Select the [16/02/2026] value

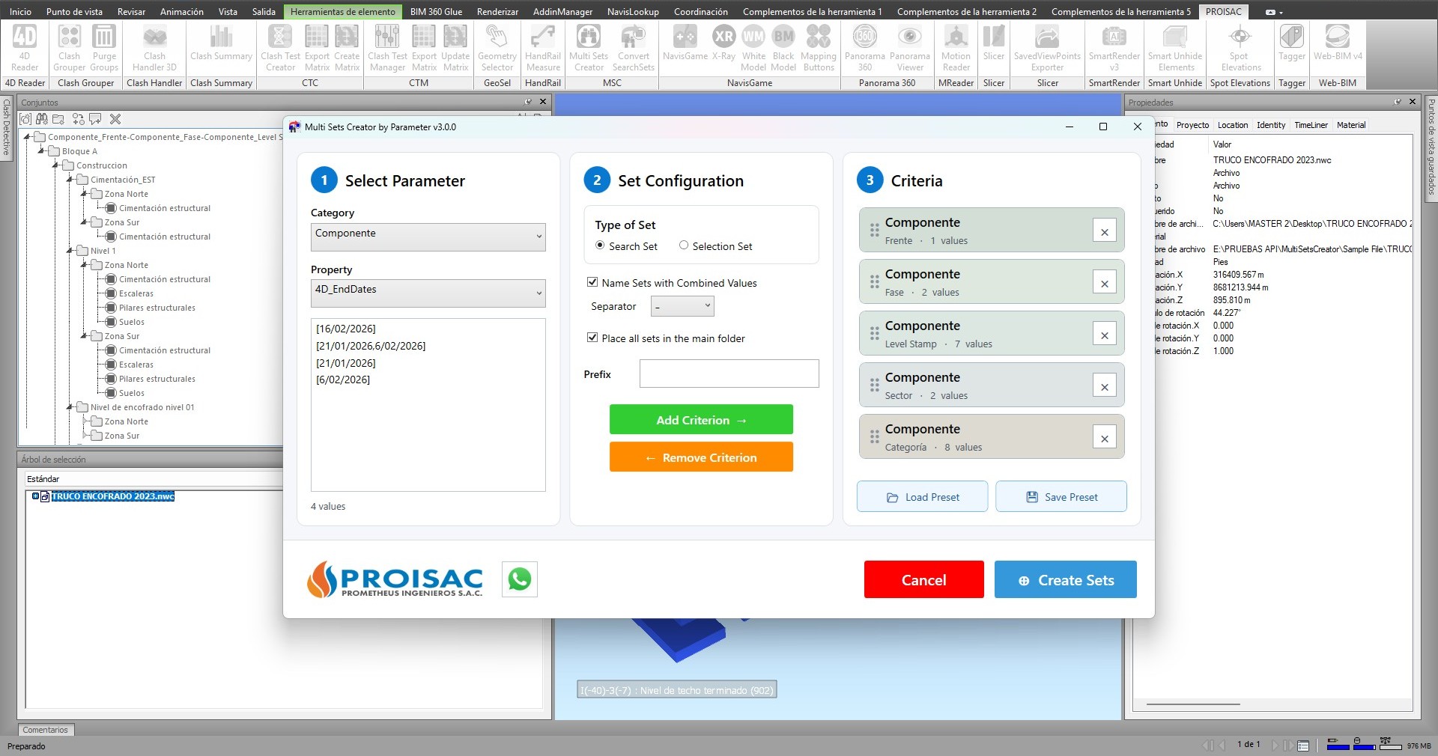pyautogui.click(x=346, y=329)
